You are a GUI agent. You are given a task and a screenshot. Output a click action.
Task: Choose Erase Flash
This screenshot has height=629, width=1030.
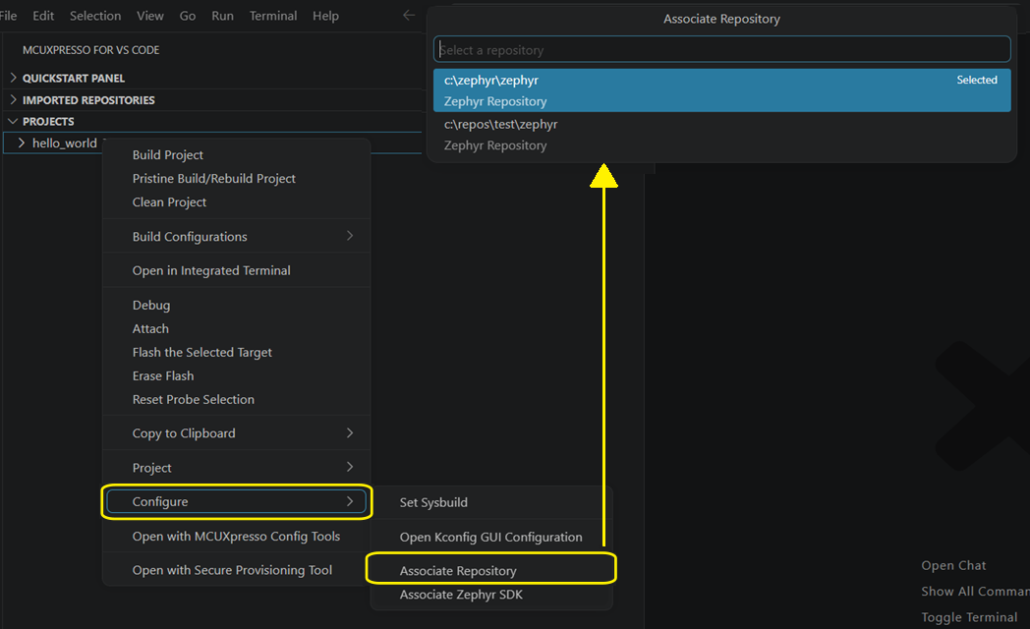237,376
